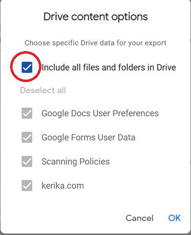The height and width of the screenshot is (235, 191).
Task: Uncheck the Include all files and folders checkbox
Action: [27, 67]
